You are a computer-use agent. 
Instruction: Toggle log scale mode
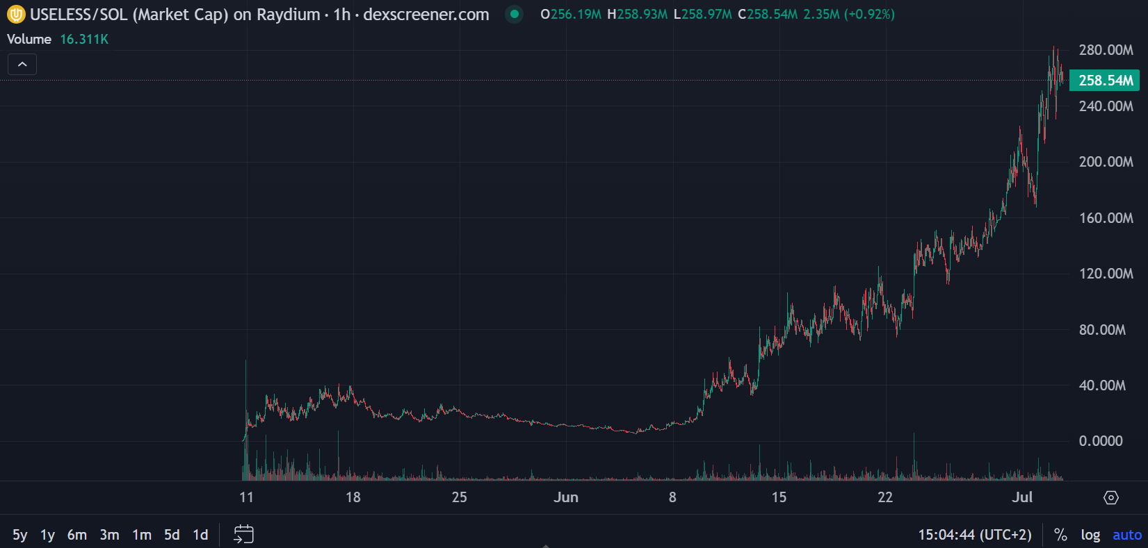1090,535
